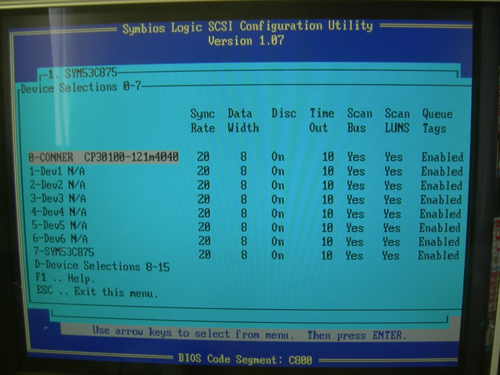
Task: Click Sync Rate value 20 for 0-CONNER
Action: tap(203, 157)
